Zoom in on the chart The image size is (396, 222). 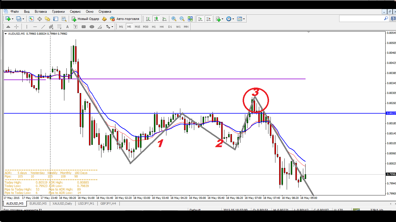(x=174, y=19)
